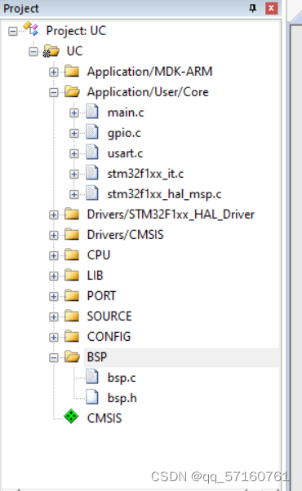Expand the Application/MDK-ARM group
Viewport: 302px width, 491px height.
[x=54, y=72]
